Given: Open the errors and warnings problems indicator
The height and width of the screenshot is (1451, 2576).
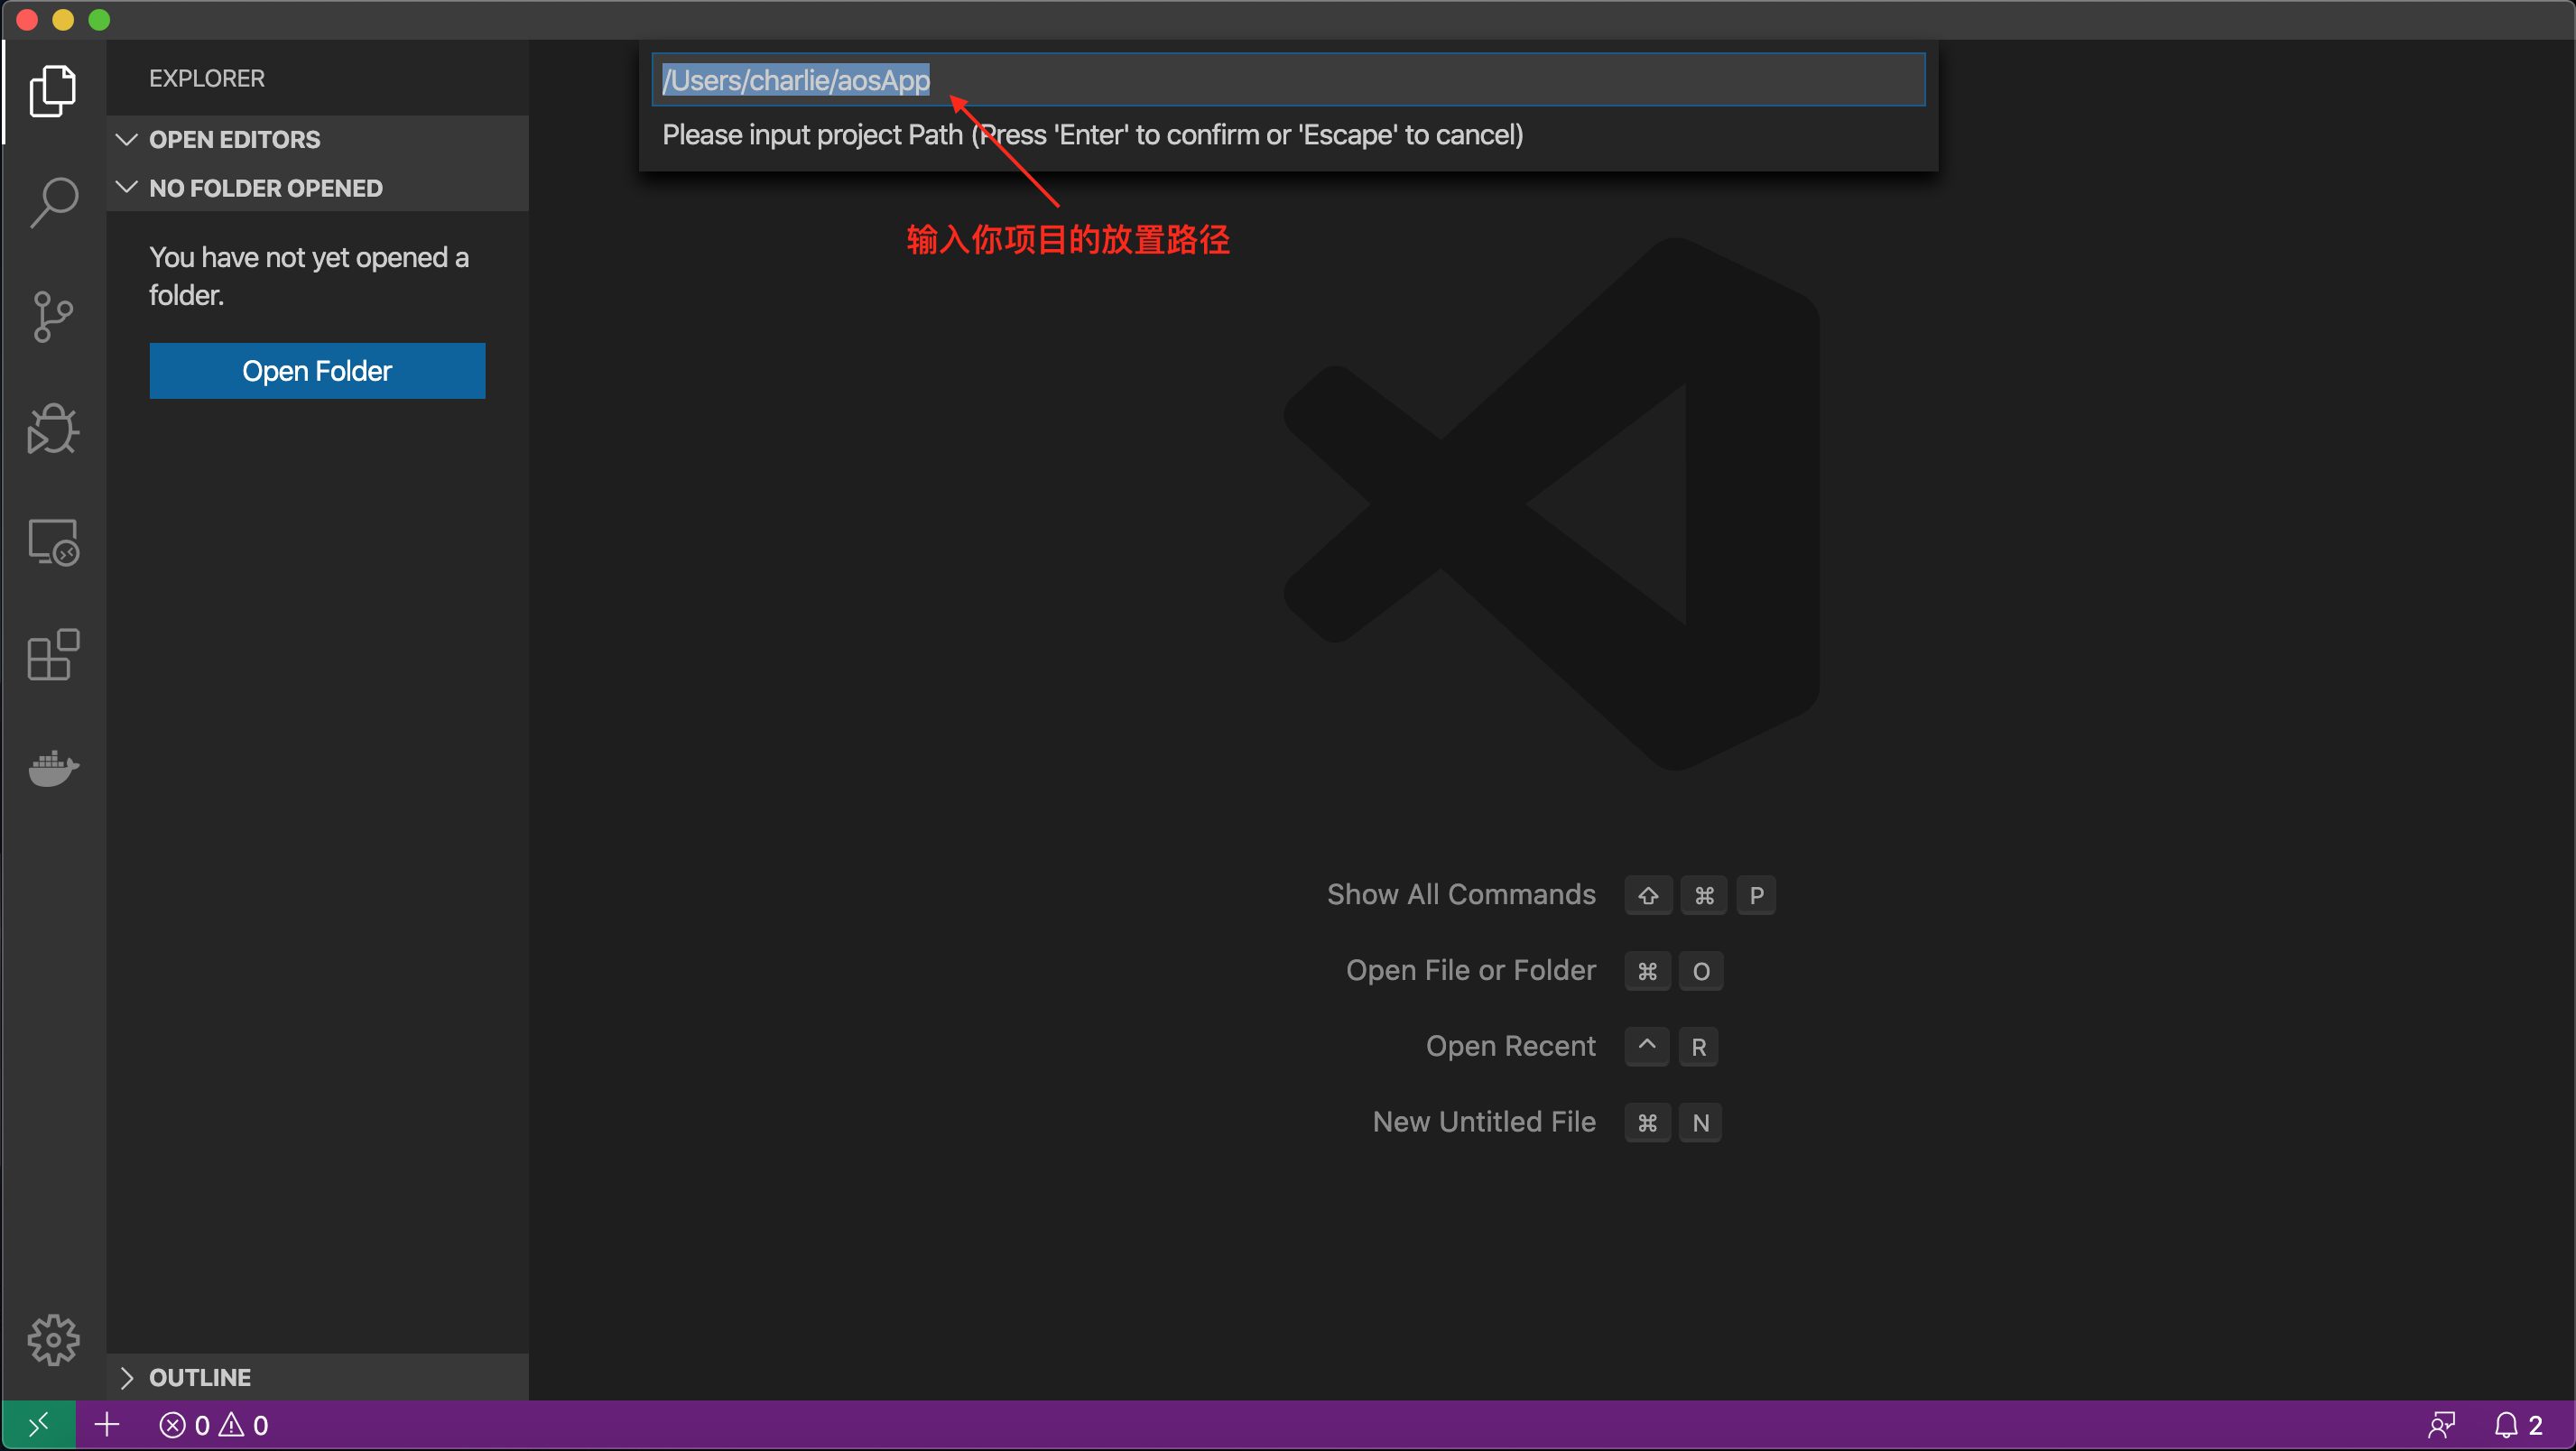Looking at the screenshot, I should click(x=214, y=1425).
